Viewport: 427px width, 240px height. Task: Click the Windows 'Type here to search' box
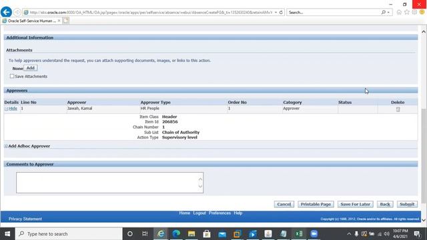click(x=69, y=234)
